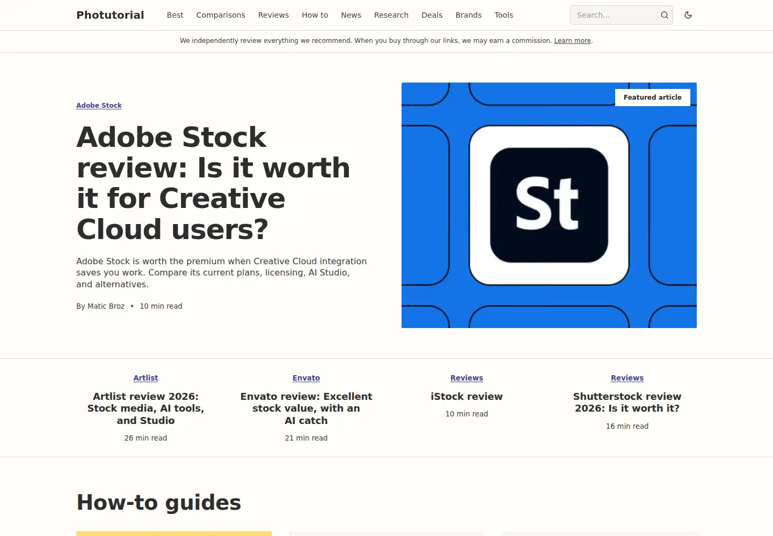Click the Envato category link
The height and width of the screenshot is (536, 773).
tap(306, 378)
